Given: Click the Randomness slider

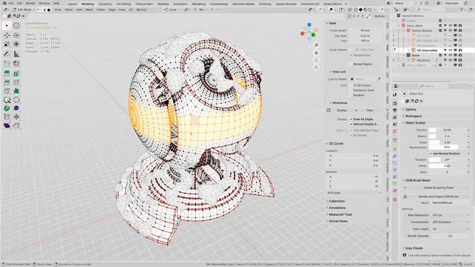Looking at the screenshot, I should coord(447,148).
